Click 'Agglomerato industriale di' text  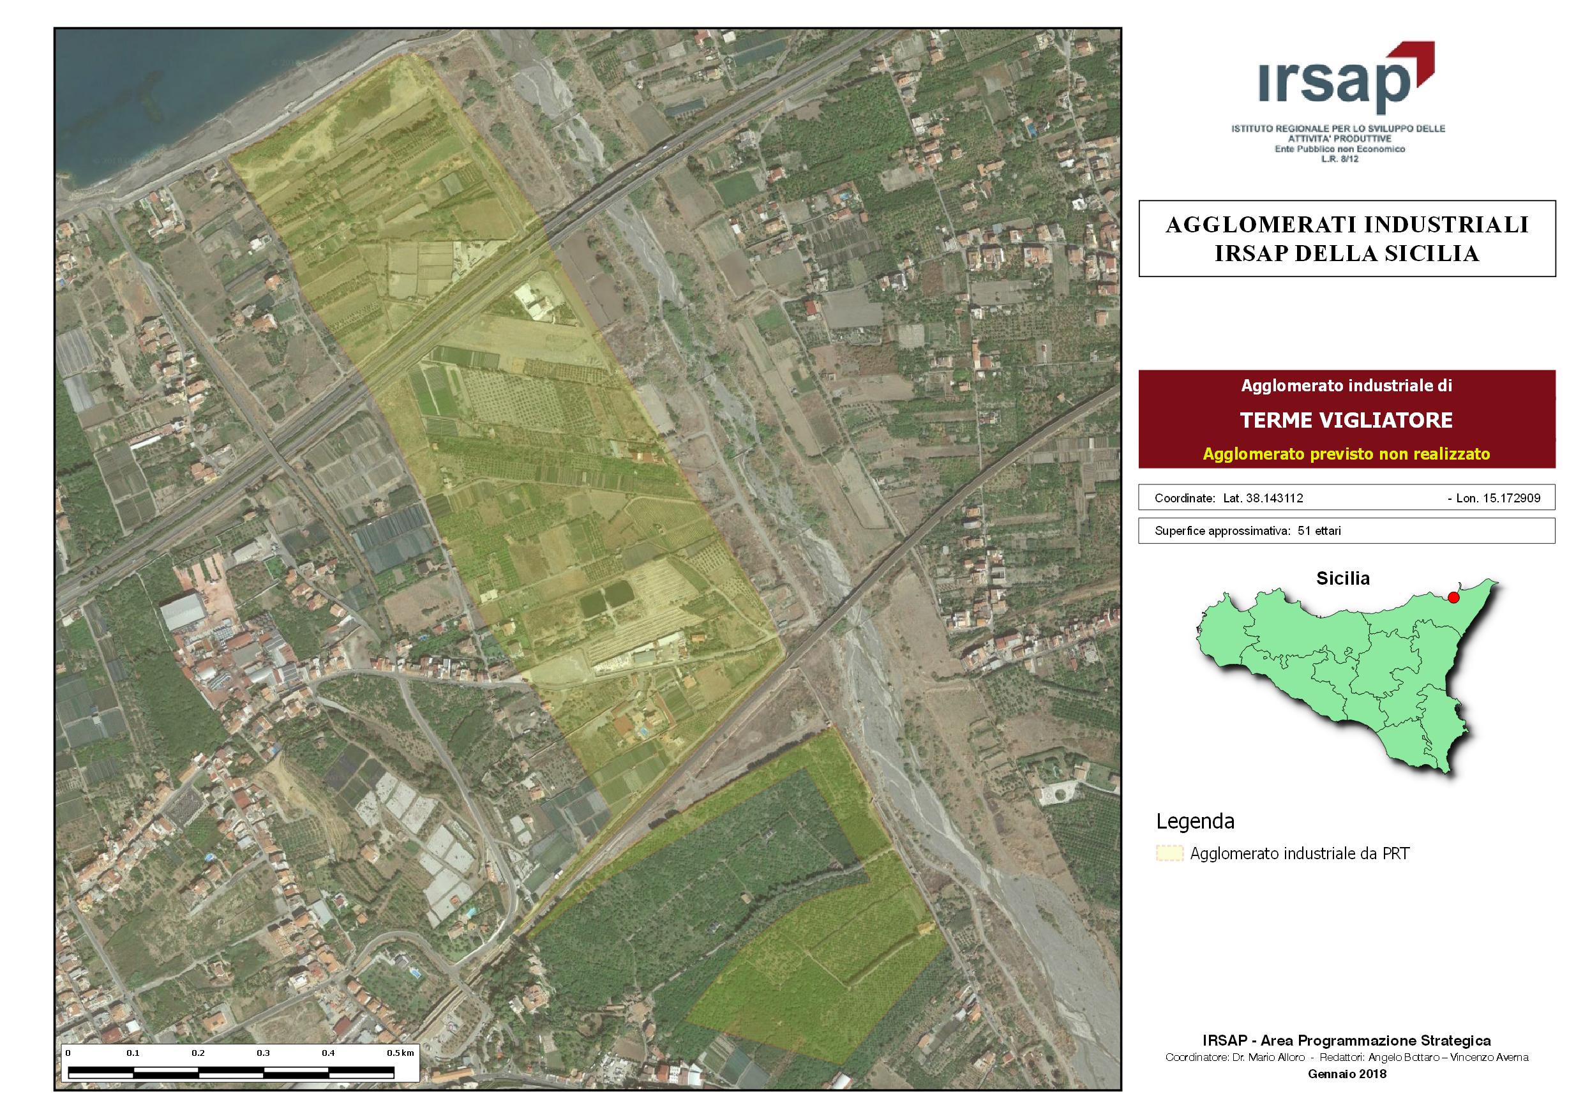point(1346,386)
